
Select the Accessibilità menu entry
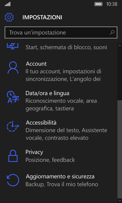pos(61,130)
